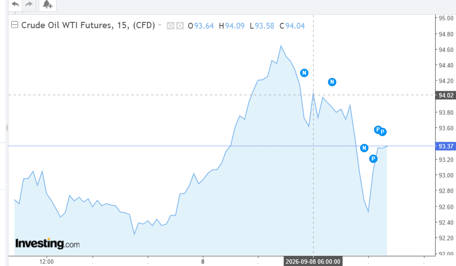This screenshot has width=456, height=266.
Task: Click the 94.02 crosshair price label
Action: (446, 95)
